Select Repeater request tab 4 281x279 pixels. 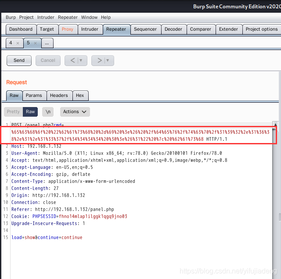click(11, 43)
